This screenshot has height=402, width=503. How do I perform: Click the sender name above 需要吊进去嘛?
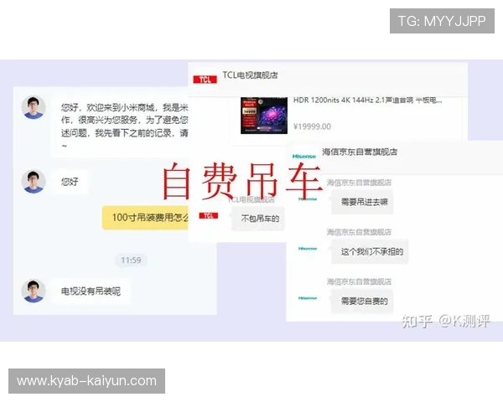click(x=359, y=183)
